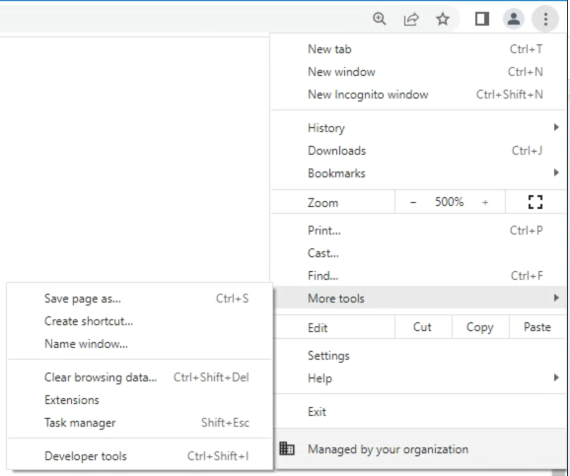Select Name window...
Image resolution: width=570 pixels, height=476 pixels.
tap(140, 344)
